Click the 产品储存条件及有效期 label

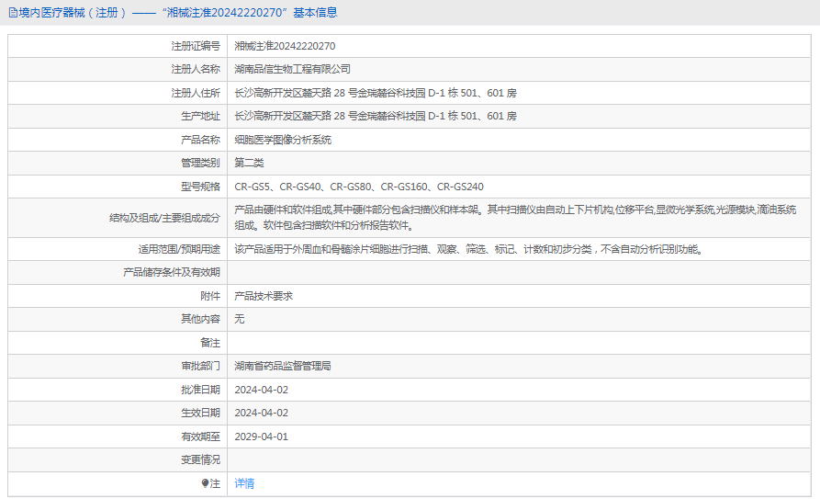pos(172,272)
